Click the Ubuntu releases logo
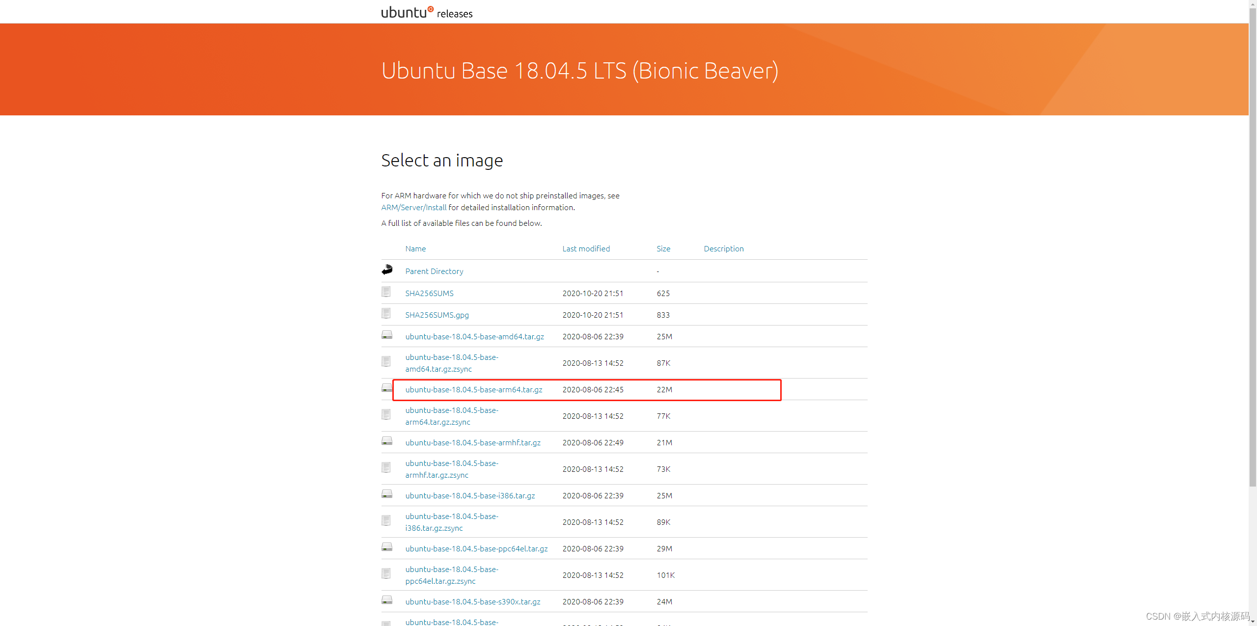 [427, 12]
